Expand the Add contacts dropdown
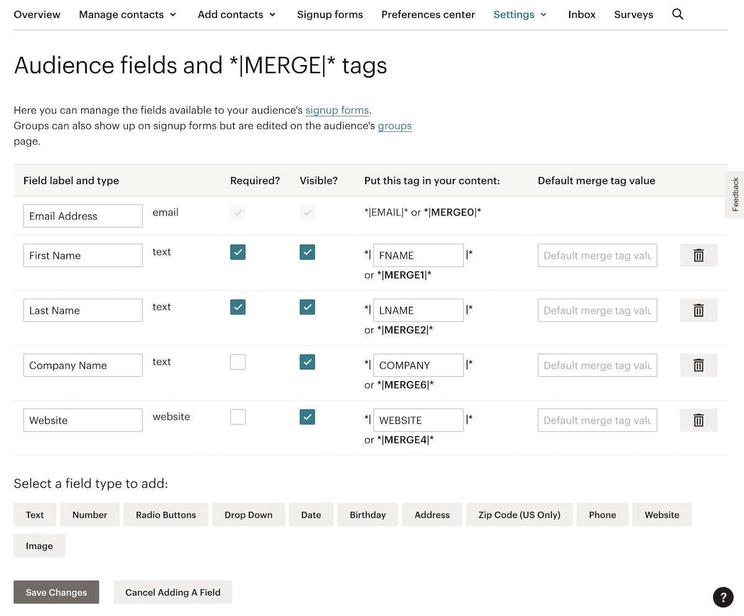The width and height of the screenshot is (744, 616). point(237,14)
